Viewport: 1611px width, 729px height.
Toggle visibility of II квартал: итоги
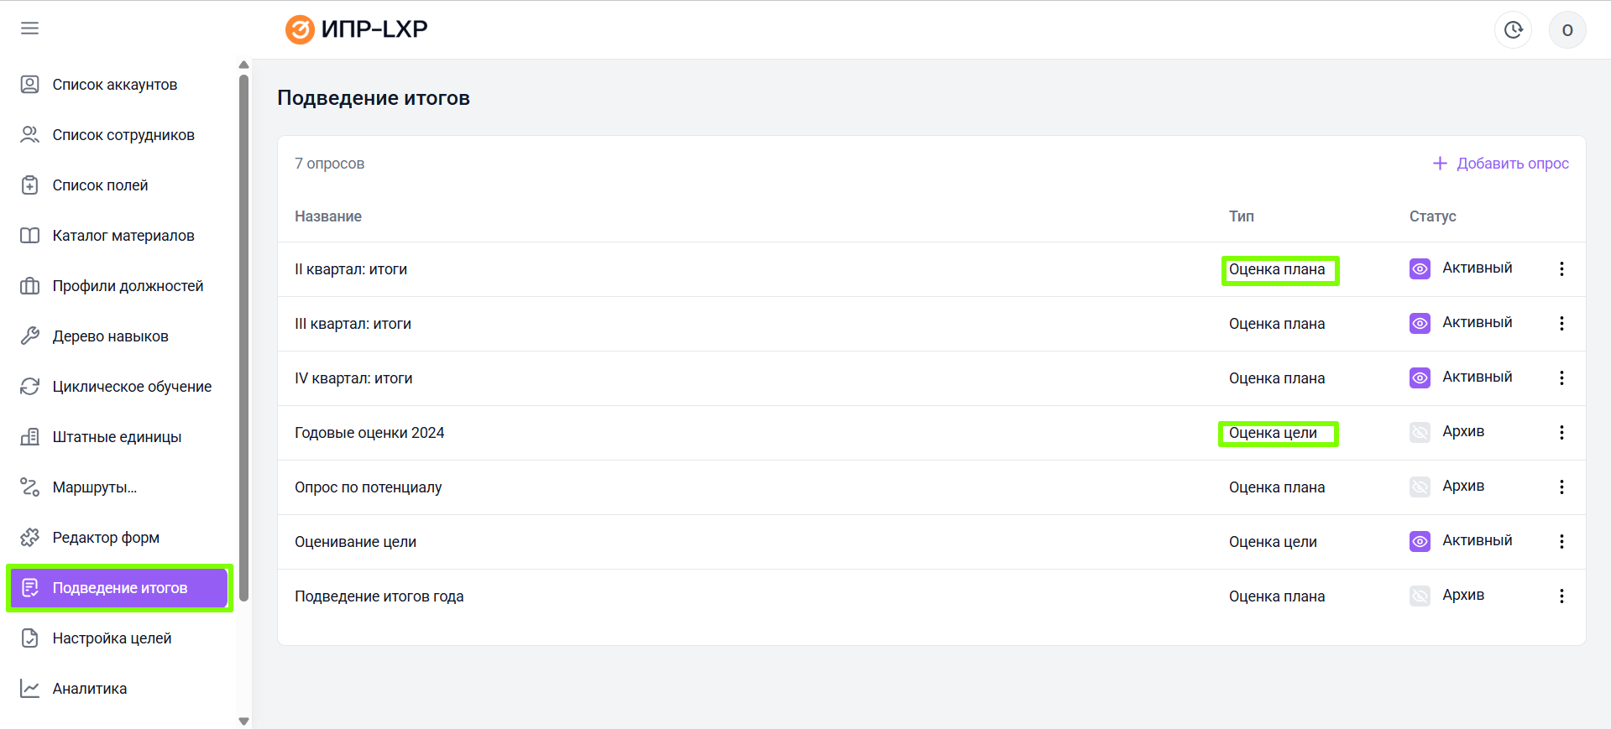click(1420, 269)
